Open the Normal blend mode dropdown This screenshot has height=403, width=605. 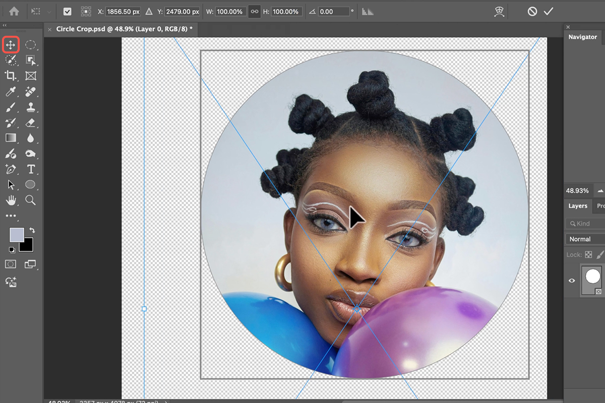[585, 239]
